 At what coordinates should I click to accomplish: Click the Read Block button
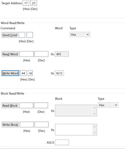(10, 106)
